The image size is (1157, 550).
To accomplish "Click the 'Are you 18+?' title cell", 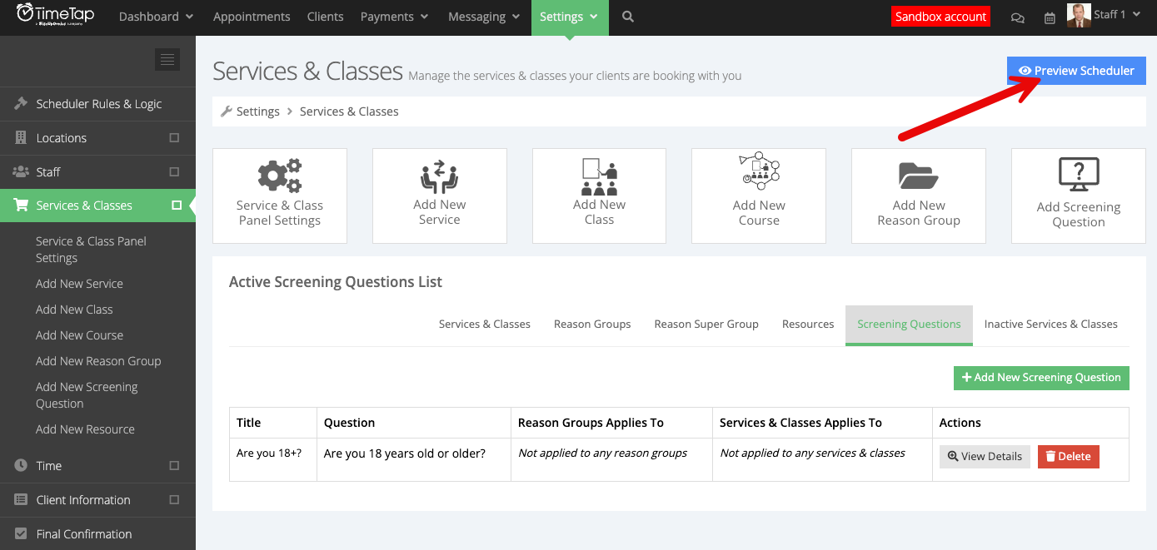I will coord(273,459).
